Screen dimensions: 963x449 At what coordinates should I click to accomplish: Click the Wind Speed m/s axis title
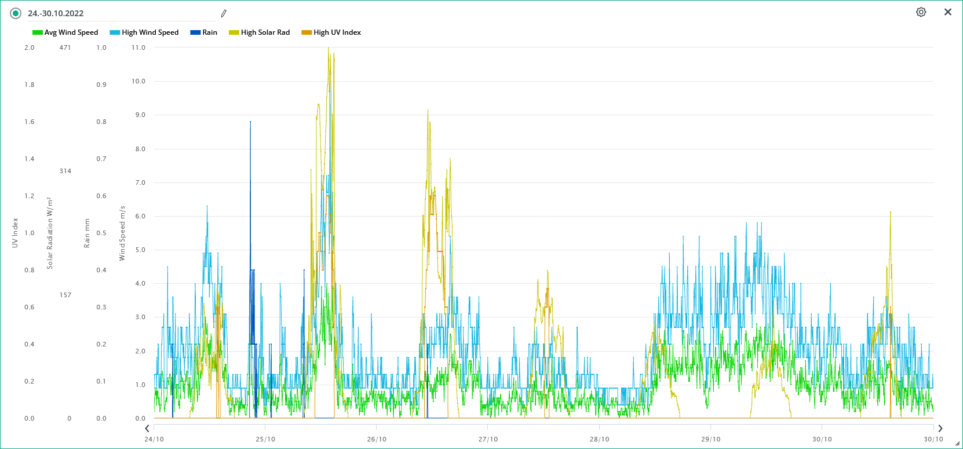122,233
